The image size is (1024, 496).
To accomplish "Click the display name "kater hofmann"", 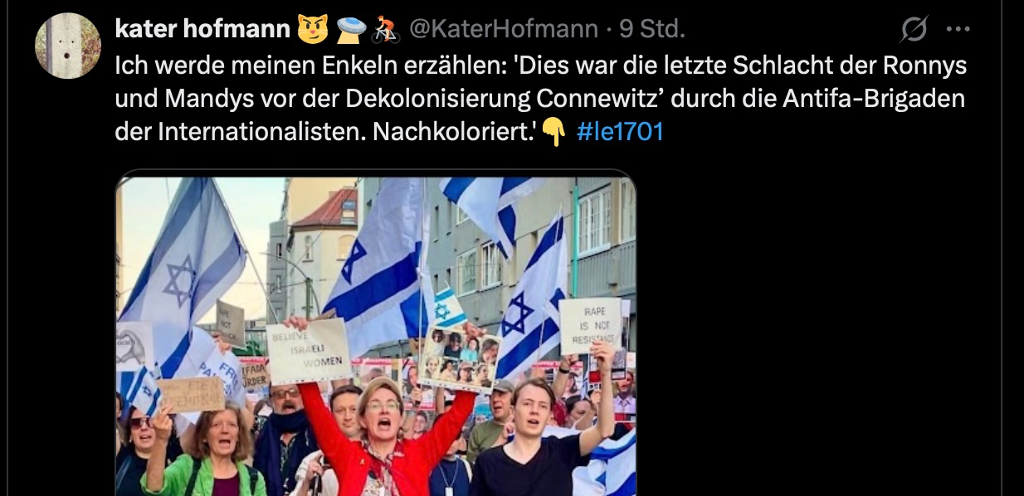I will [202, 29].
